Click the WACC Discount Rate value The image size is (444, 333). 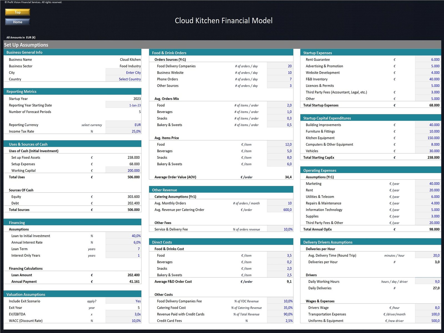[124, 321]
